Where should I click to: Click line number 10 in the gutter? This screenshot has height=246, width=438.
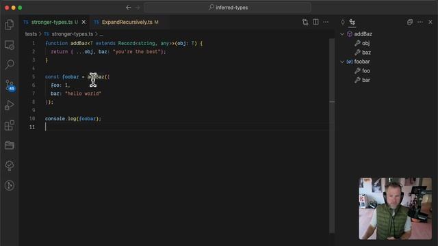pos(32,118)
